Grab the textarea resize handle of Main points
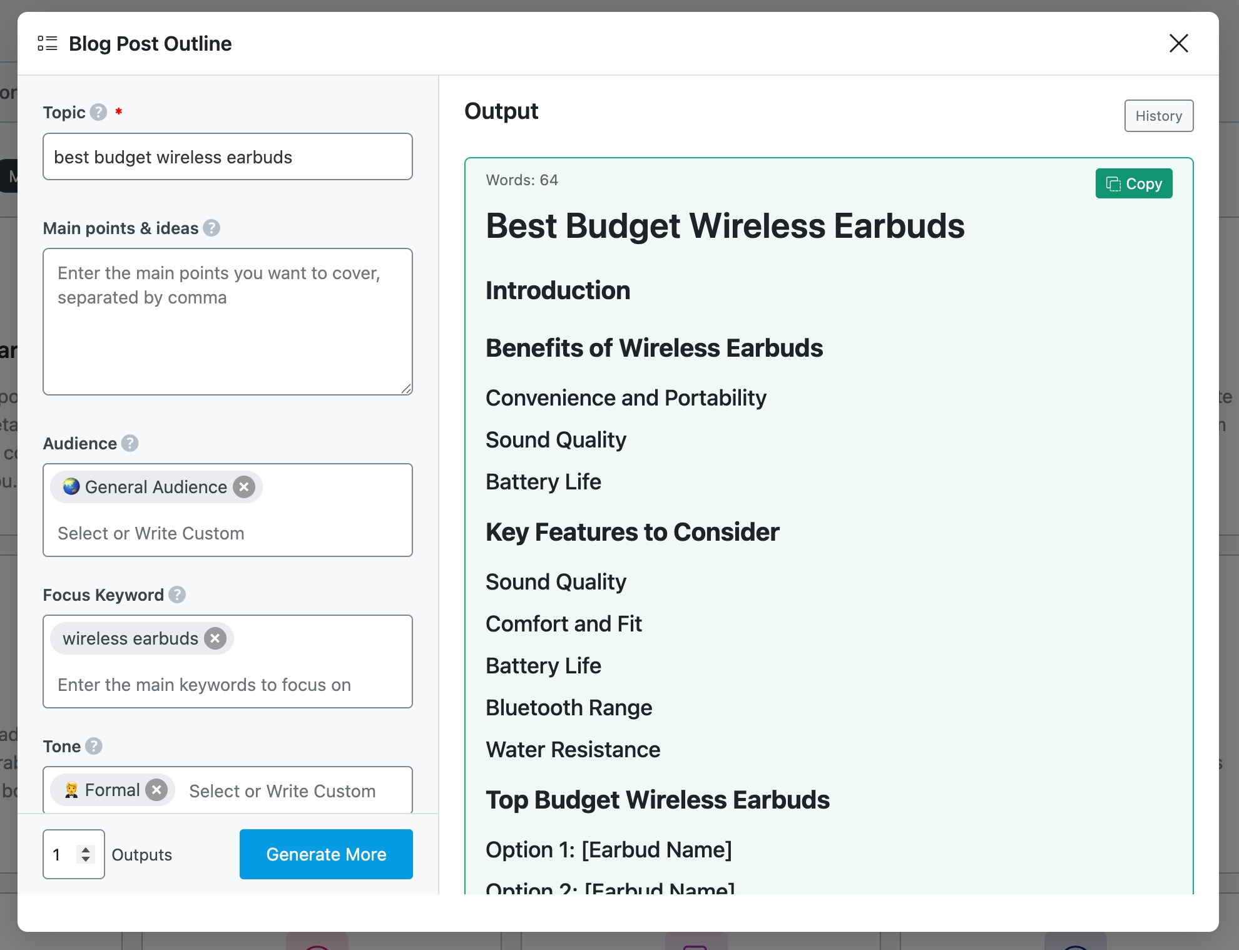The width and height of the screenshot is (1239, 950). click(x=406, y=389)
